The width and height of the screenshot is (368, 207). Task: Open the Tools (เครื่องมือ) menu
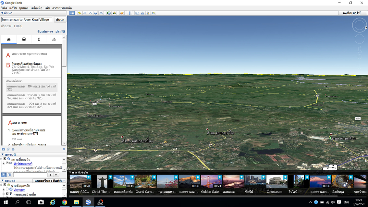pos(36,8)
